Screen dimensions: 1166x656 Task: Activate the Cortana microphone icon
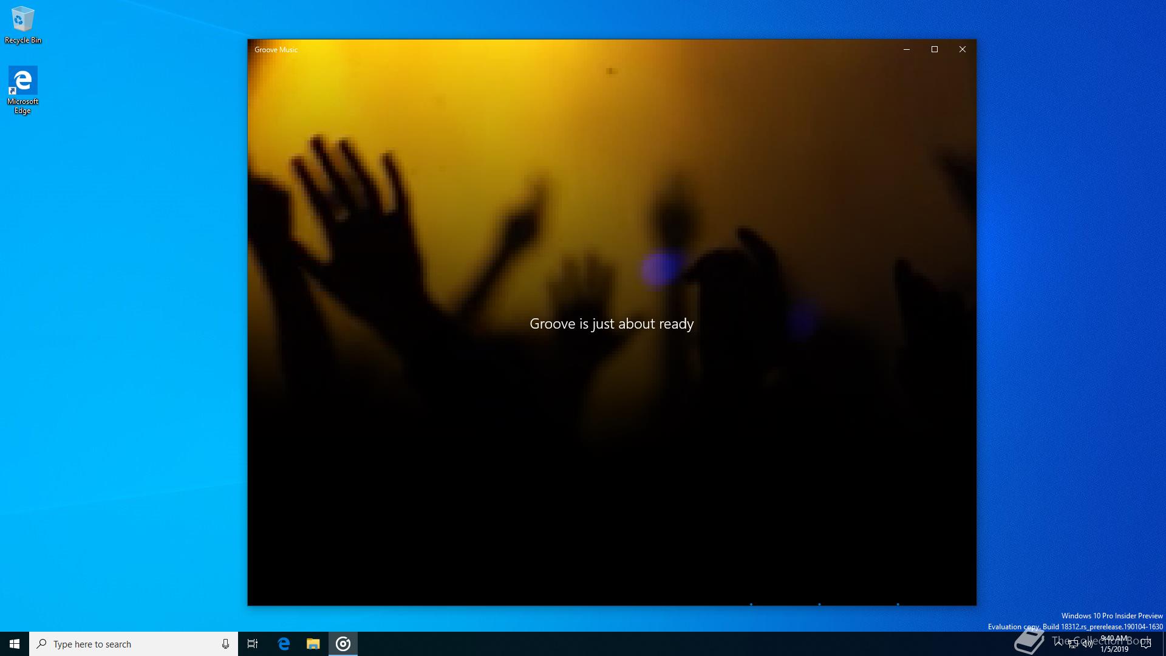(225, 644)
